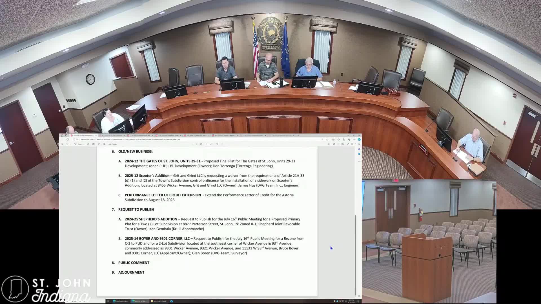541x304 pixels.
Task: Close the first Plan Commission agenda tab
Action: click(x=96, y=135)
